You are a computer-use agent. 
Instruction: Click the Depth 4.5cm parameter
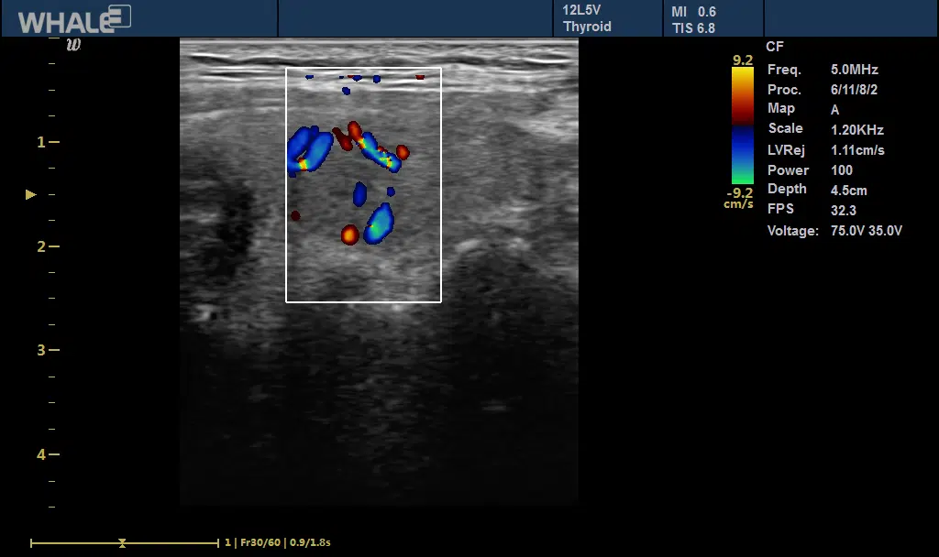click(x=816, y=190)
